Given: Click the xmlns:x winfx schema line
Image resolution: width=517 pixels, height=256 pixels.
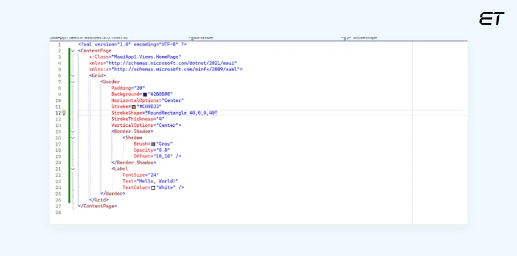Looking at the screenshot, I should click(x=166, y=69).
